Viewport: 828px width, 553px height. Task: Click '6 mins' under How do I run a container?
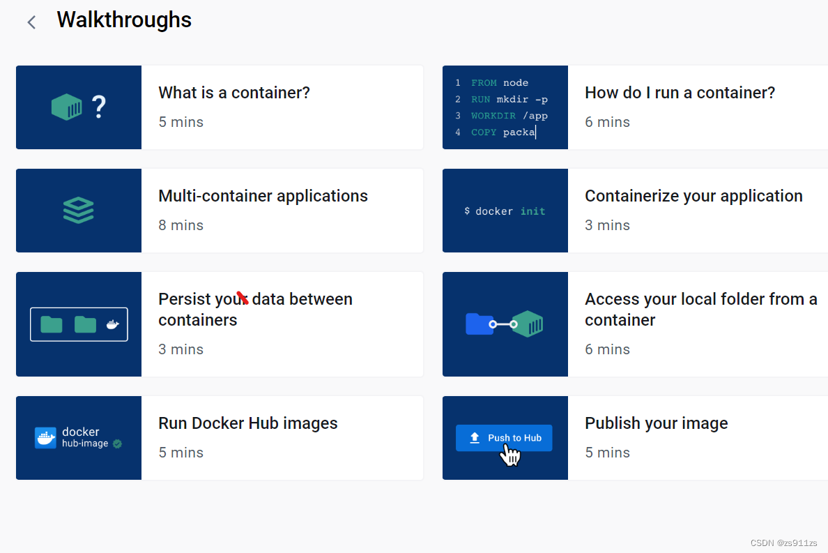607,122
